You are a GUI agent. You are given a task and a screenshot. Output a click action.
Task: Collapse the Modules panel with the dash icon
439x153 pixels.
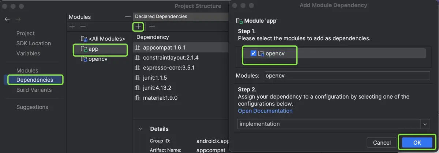128,17
